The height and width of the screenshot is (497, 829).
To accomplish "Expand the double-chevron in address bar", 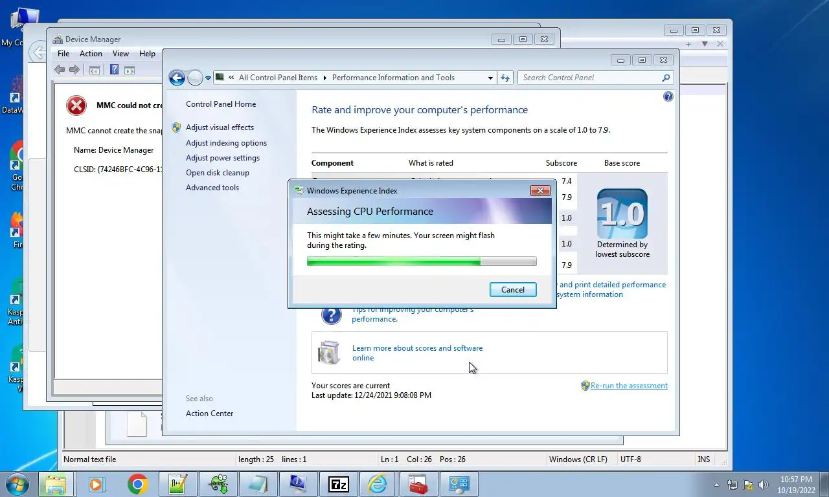I will (231, 78).
